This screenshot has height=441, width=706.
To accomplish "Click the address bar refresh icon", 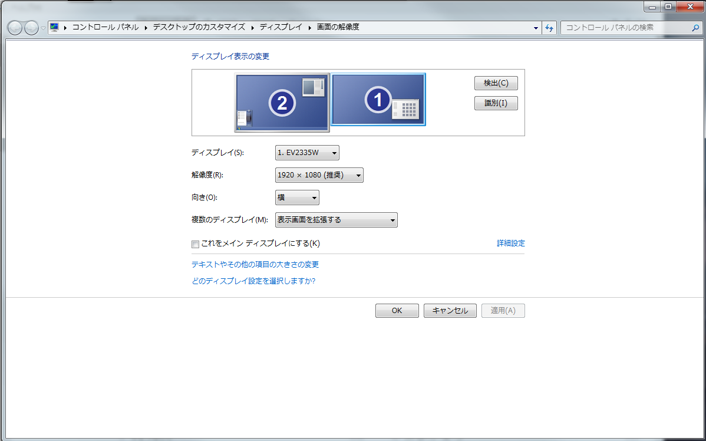I will pyautogui.click(x=550, y=28).
